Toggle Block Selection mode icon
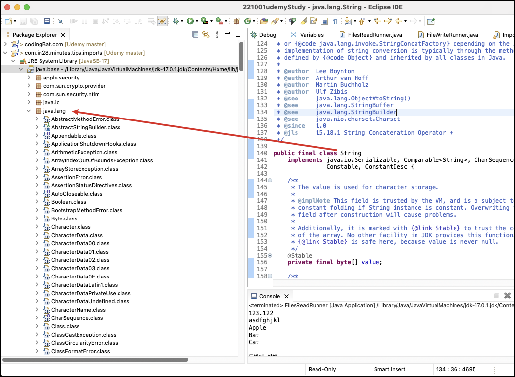The image size is (515, 377). click(x=324, y=21)
